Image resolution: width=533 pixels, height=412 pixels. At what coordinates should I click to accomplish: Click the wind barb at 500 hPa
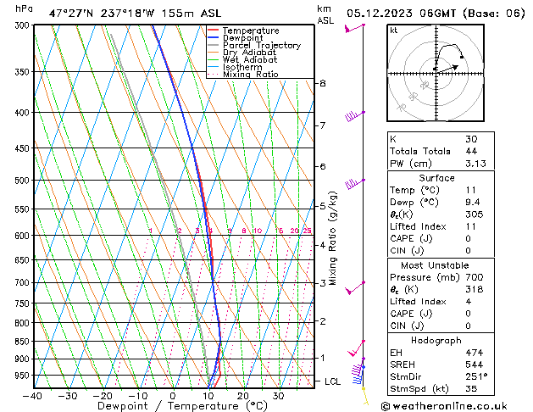click(x=354, y=184)
